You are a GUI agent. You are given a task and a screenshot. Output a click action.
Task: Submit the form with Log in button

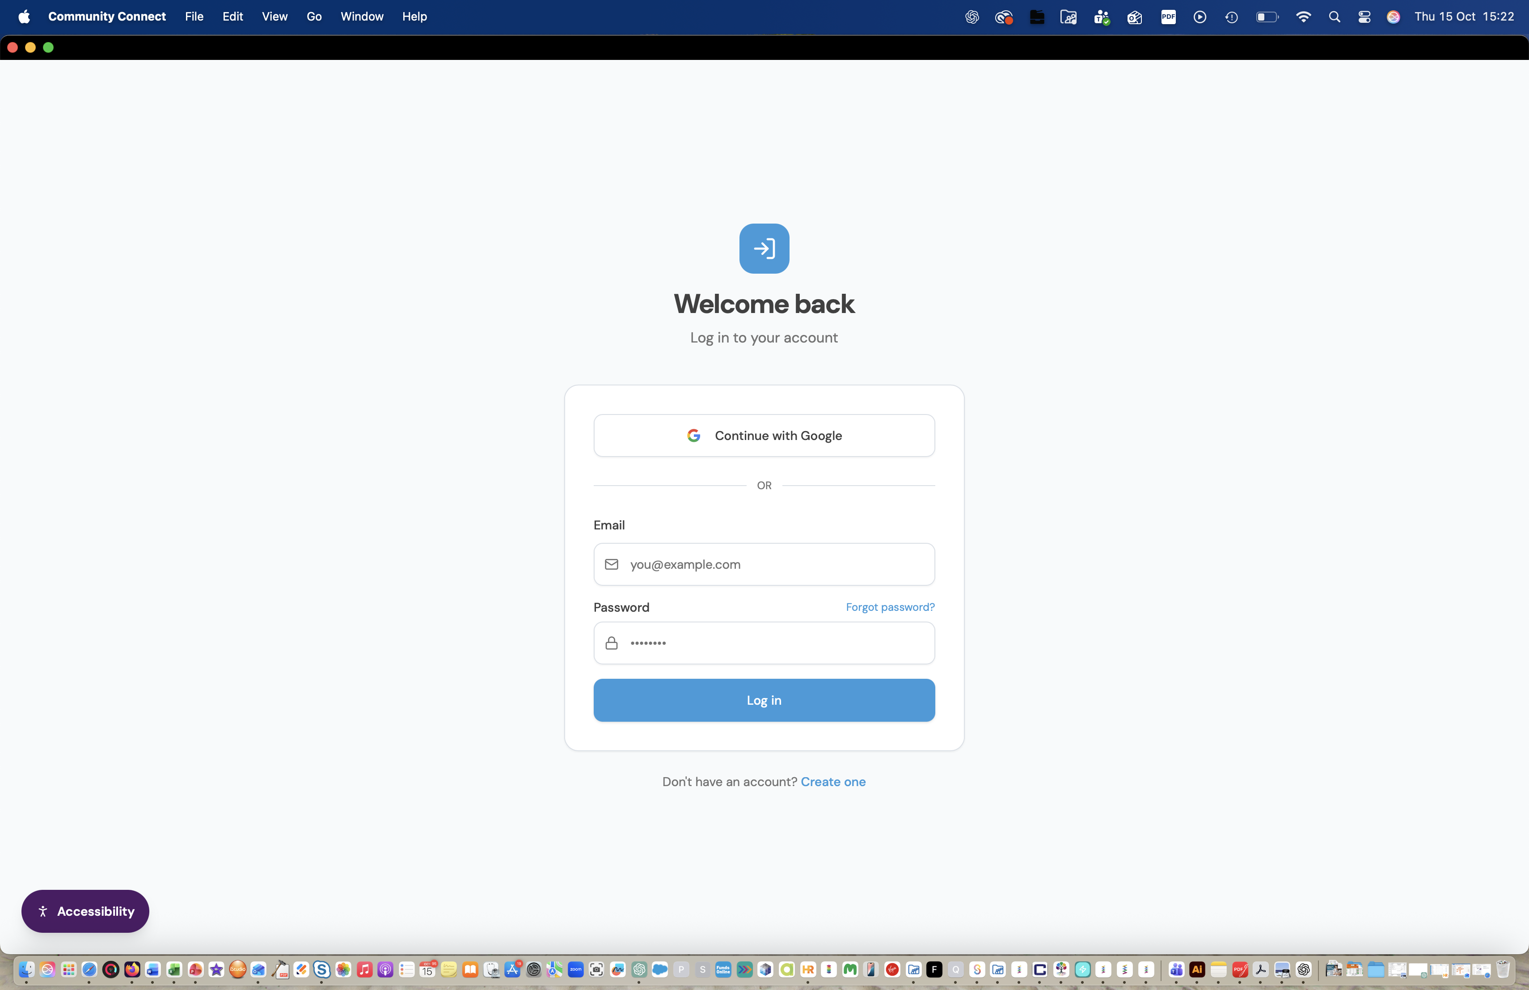pos(764,700)
